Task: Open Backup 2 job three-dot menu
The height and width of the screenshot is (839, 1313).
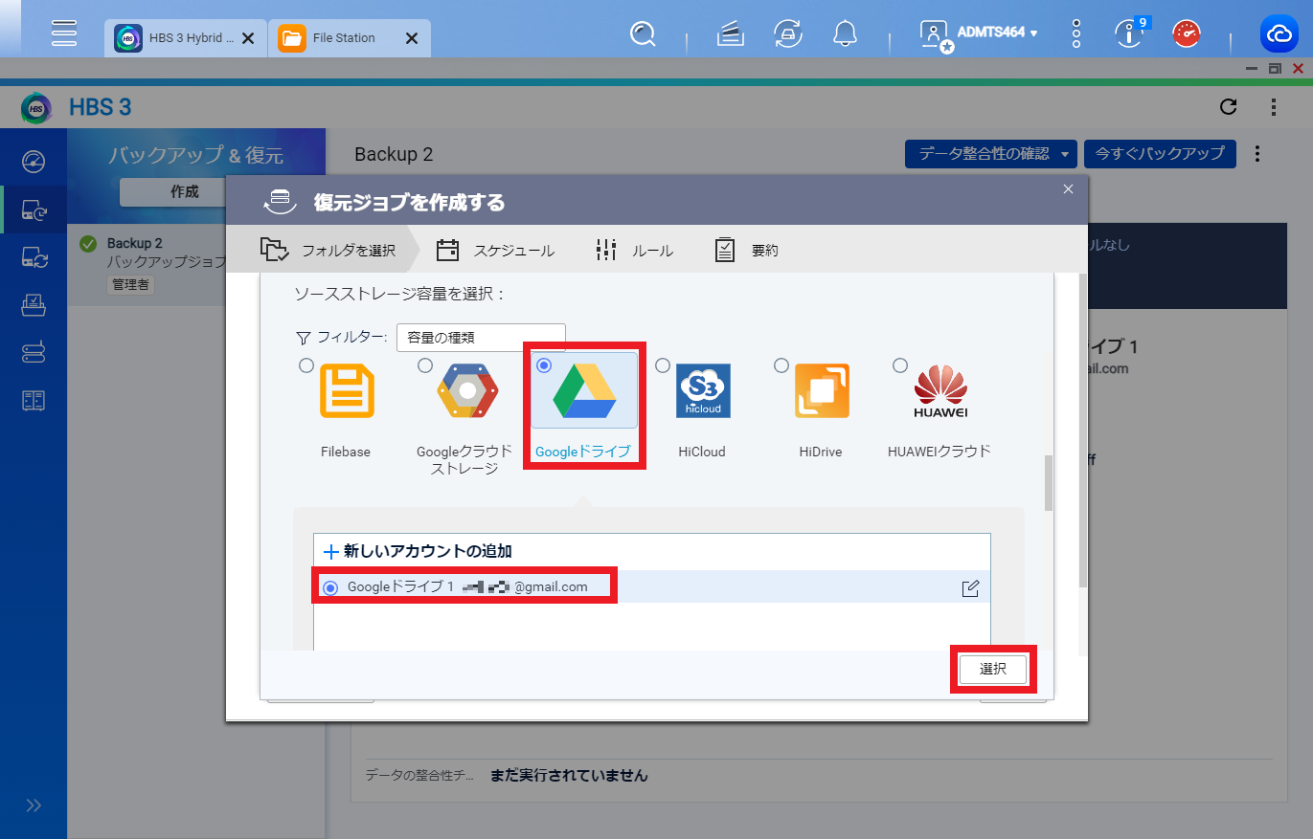Action: click(x=1257, y=153)
